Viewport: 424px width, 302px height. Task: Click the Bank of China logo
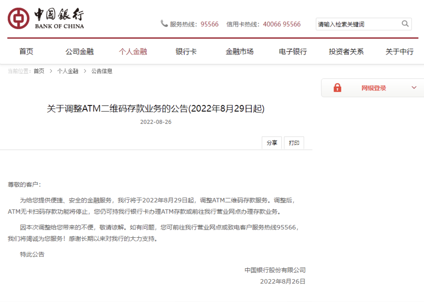tap(46, 18)
